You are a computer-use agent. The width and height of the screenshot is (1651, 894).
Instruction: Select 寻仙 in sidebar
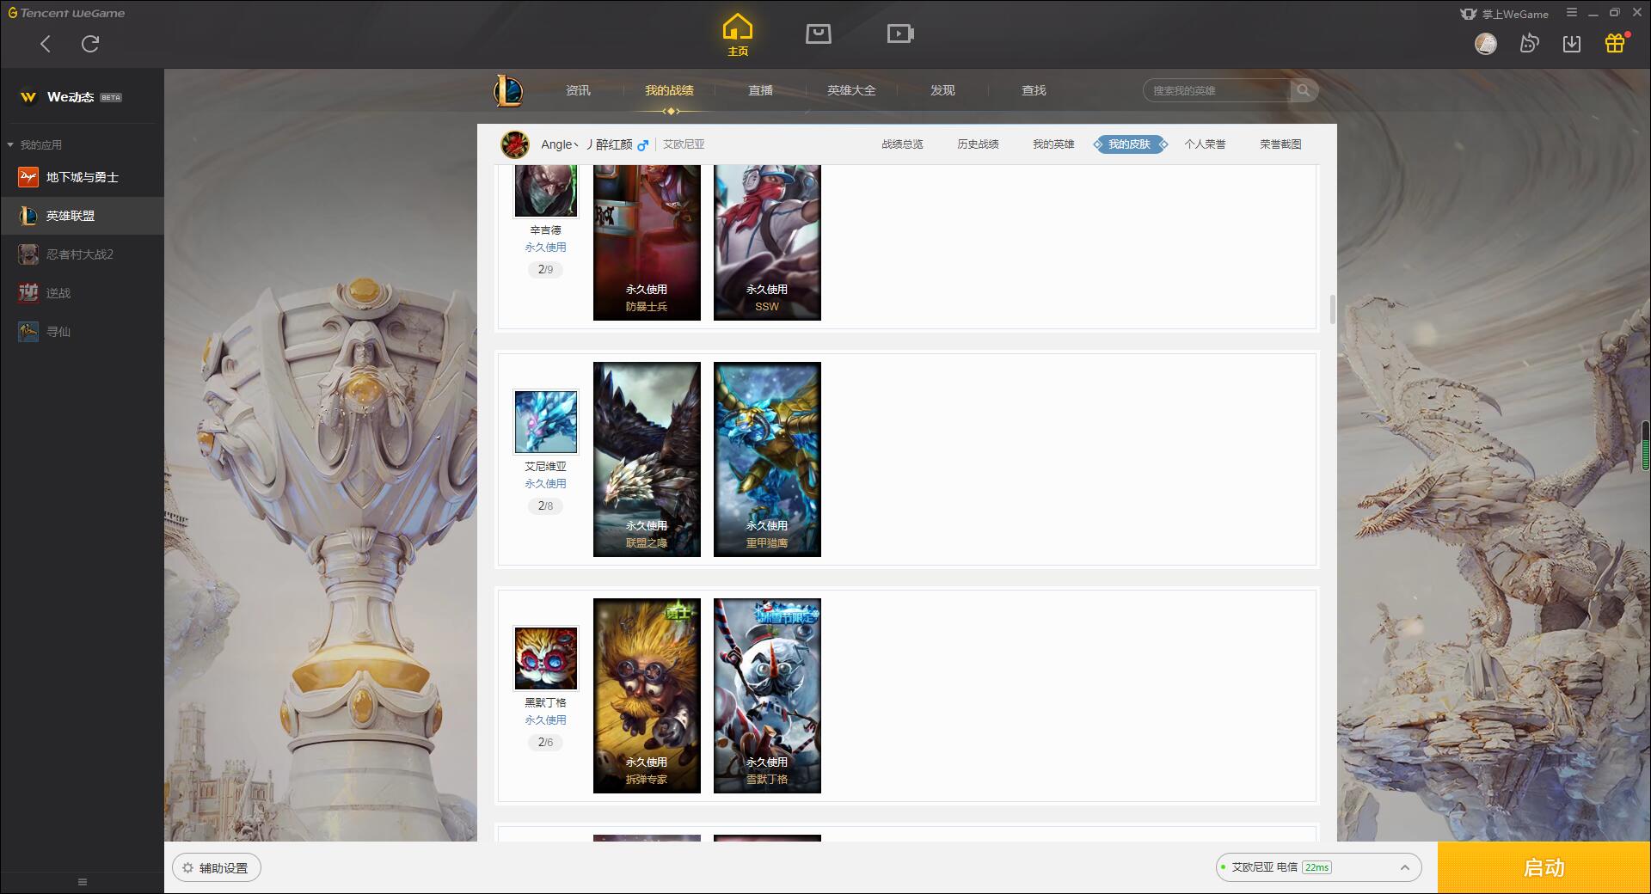pyautogui.click(x=82, y=332)
